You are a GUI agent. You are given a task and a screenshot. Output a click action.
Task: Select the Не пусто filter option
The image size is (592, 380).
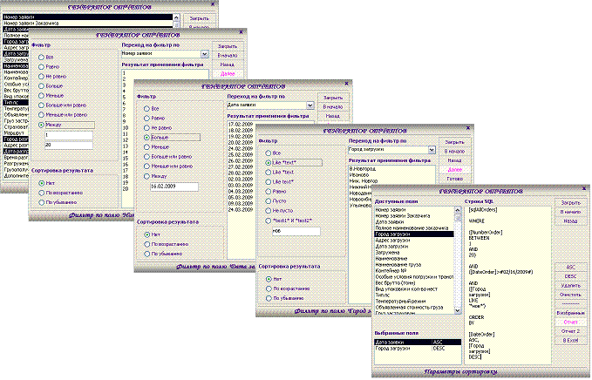point(268,211)
